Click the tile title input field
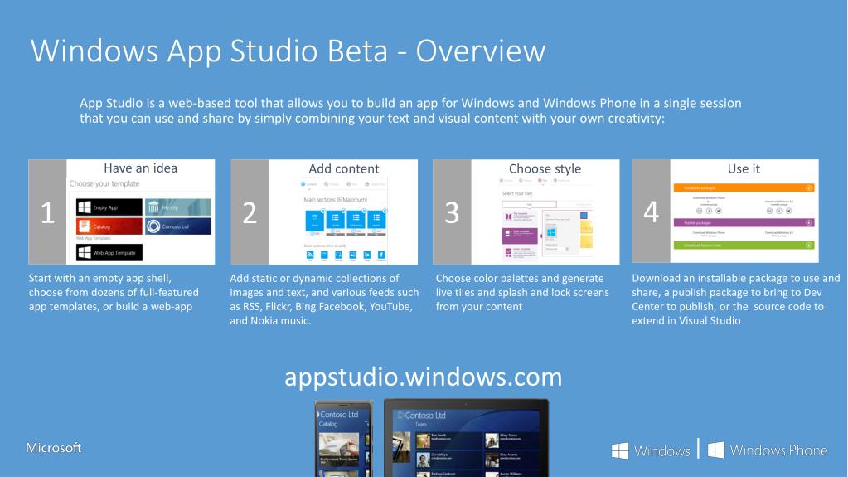Screen dimensions: 848x477 click(558, 219)
